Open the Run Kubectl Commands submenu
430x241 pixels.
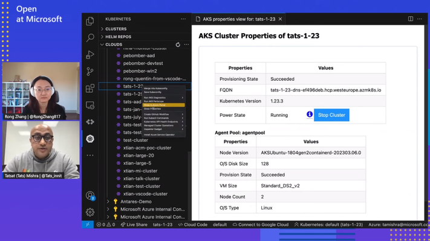point(163,118)
